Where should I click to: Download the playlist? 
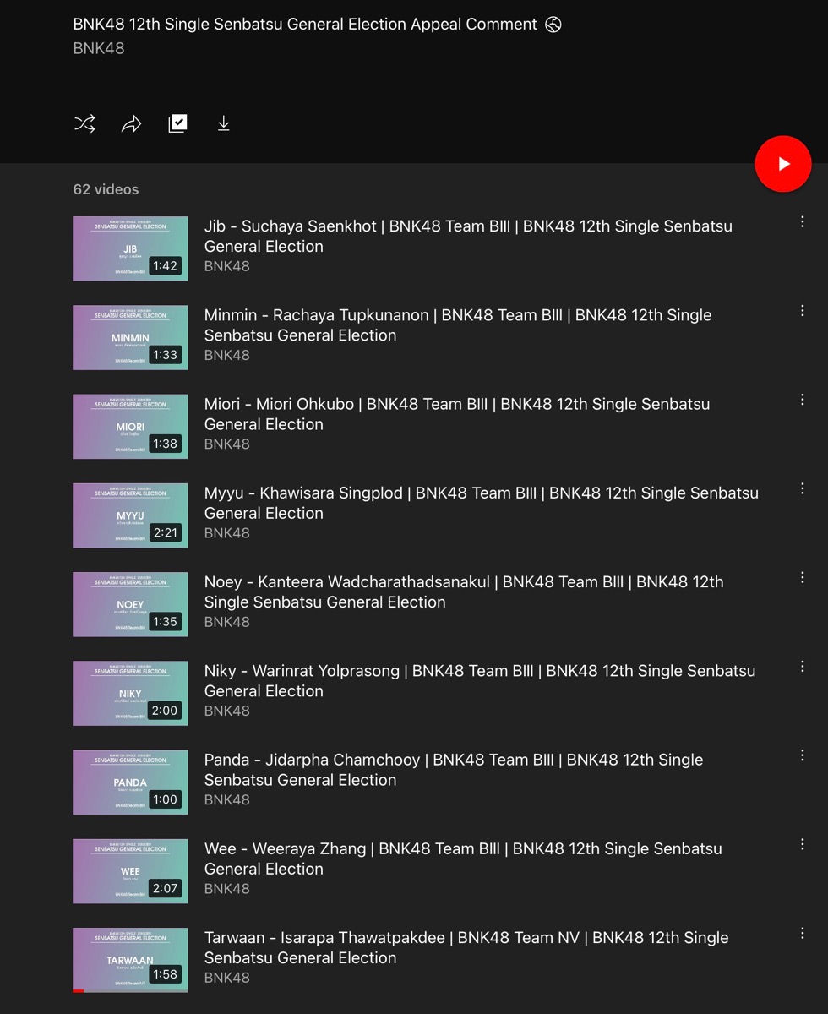223,123
